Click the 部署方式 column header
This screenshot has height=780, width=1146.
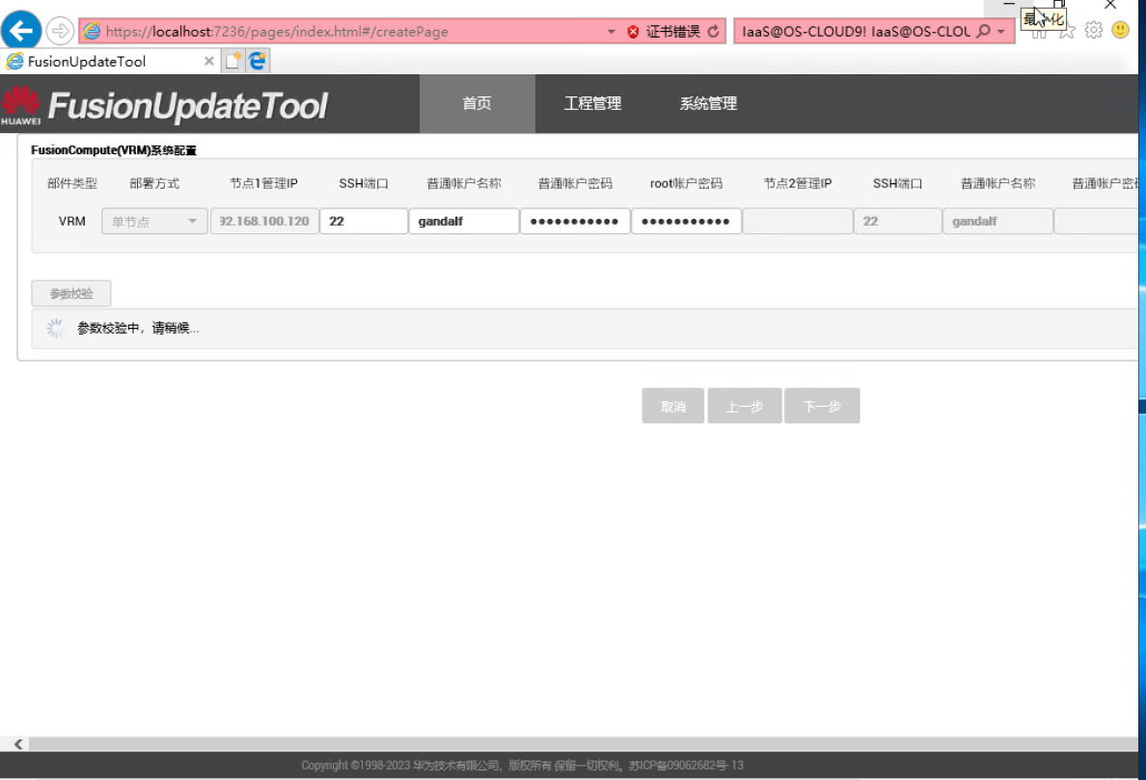coord(154,183)
